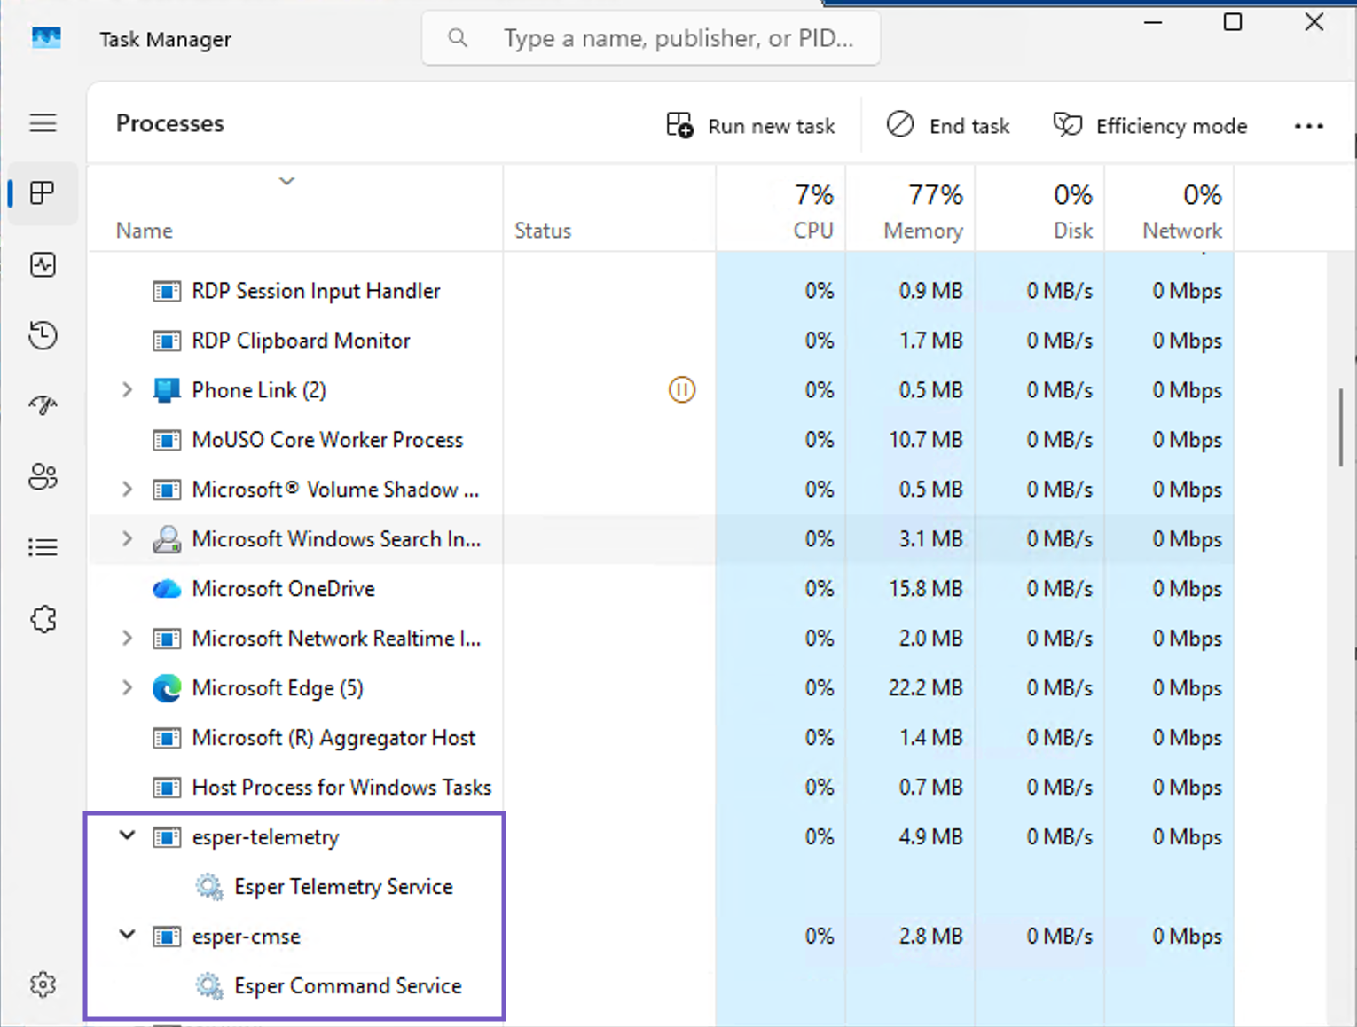Open the Details view

[x=43, y=546]
